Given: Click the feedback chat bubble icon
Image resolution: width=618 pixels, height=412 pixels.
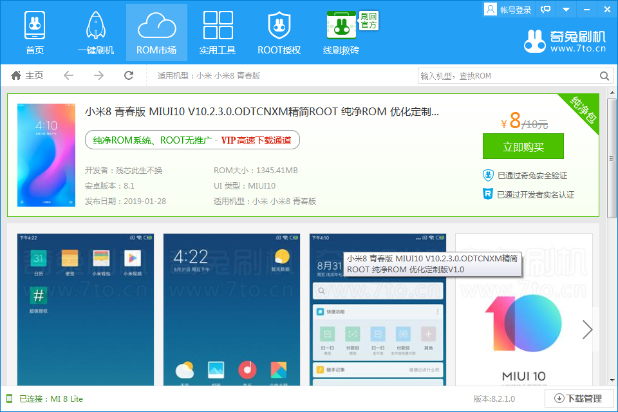Looking at the screenshot, I should coord(546,10).
